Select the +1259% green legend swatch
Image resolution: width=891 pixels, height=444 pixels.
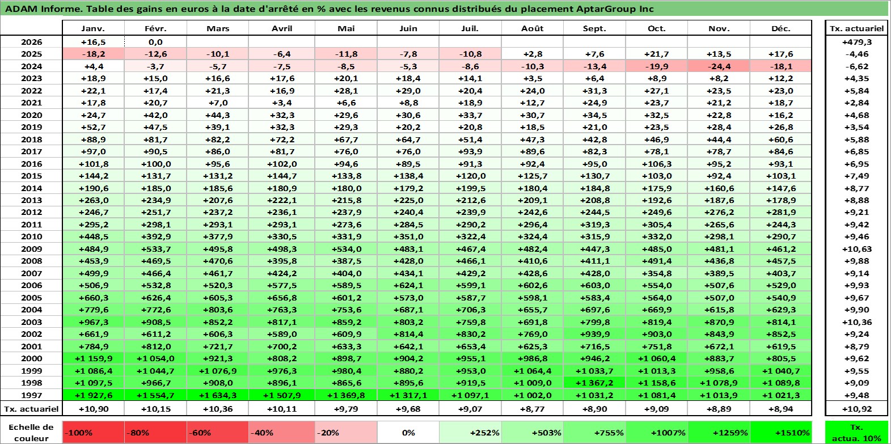click(719, 432)
